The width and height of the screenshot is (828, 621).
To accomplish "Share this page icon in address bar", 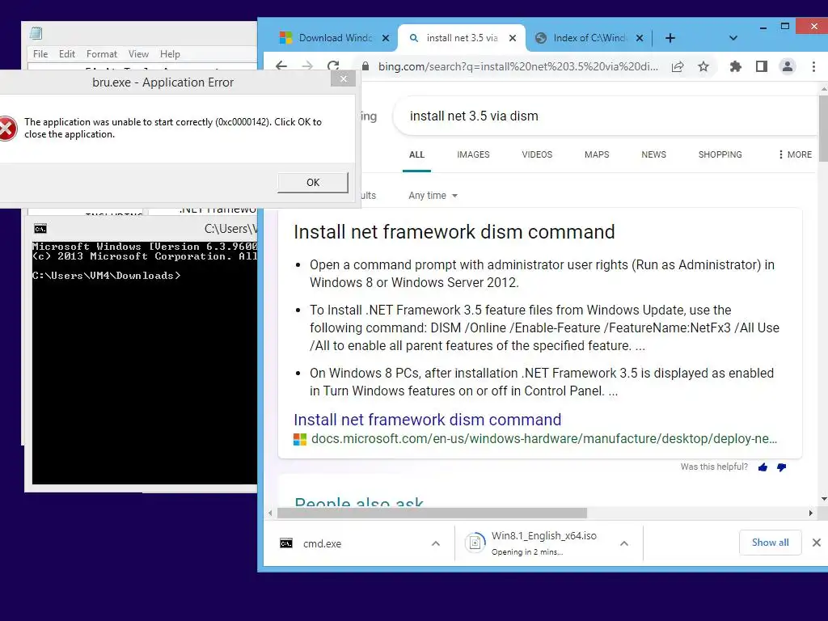I will coord(678,66).
